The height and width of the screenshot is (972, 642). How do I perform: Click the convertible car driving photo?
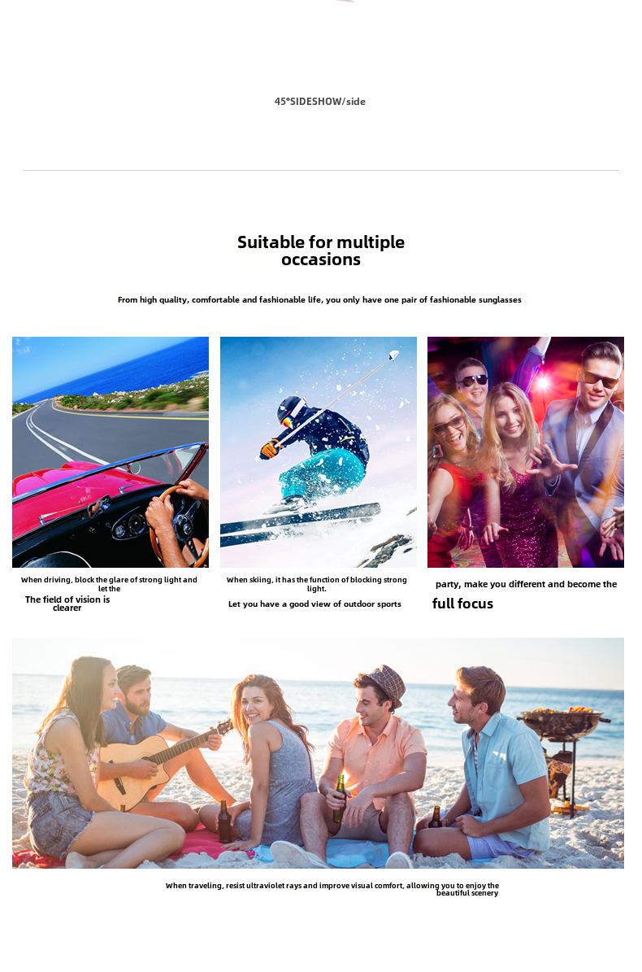point(111,452)
